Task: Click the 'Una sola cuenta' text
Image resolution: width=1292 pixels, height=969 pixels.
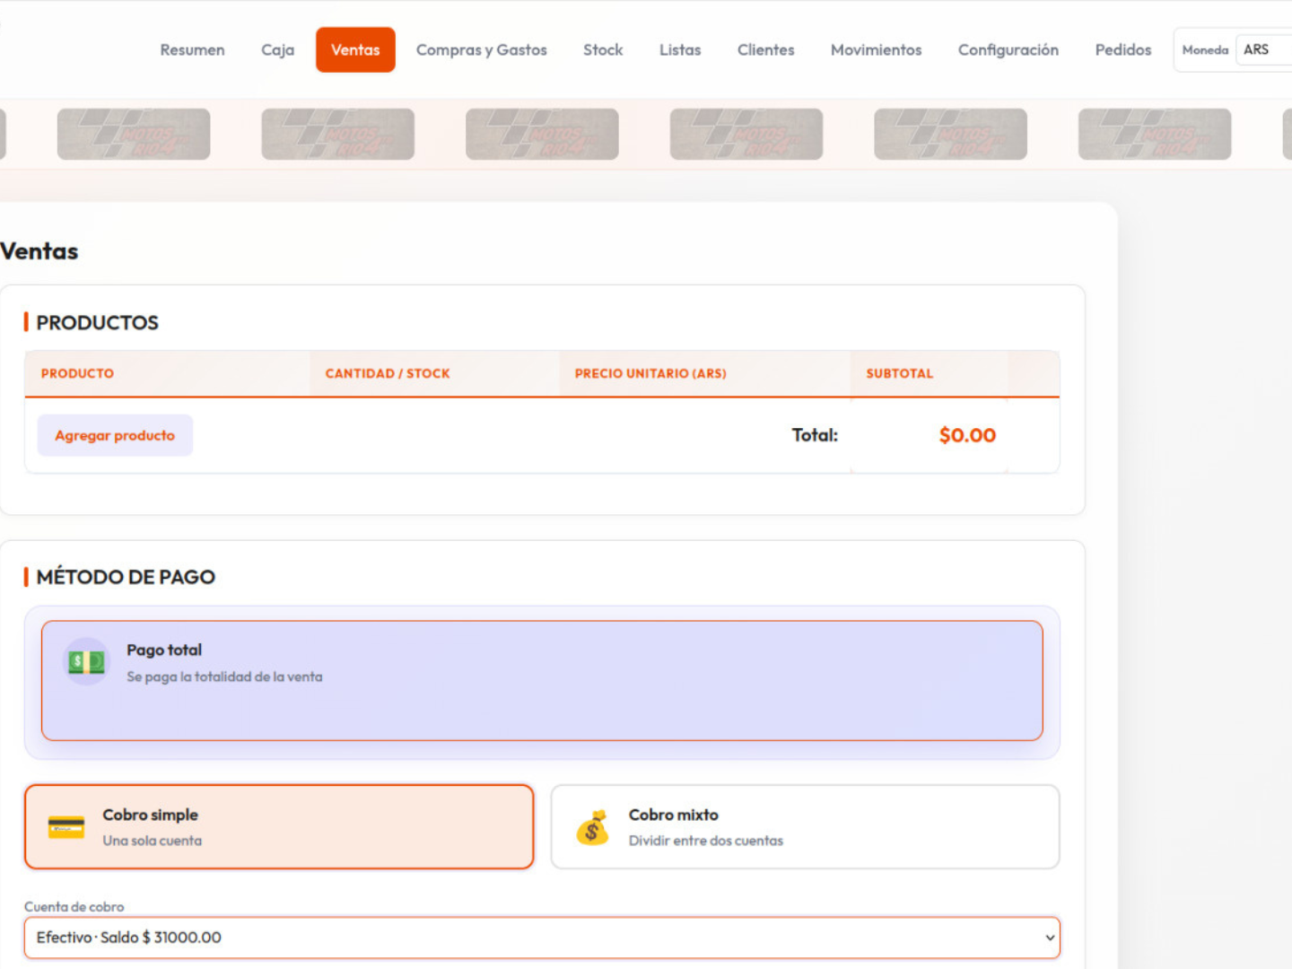Action: point(153,841)
